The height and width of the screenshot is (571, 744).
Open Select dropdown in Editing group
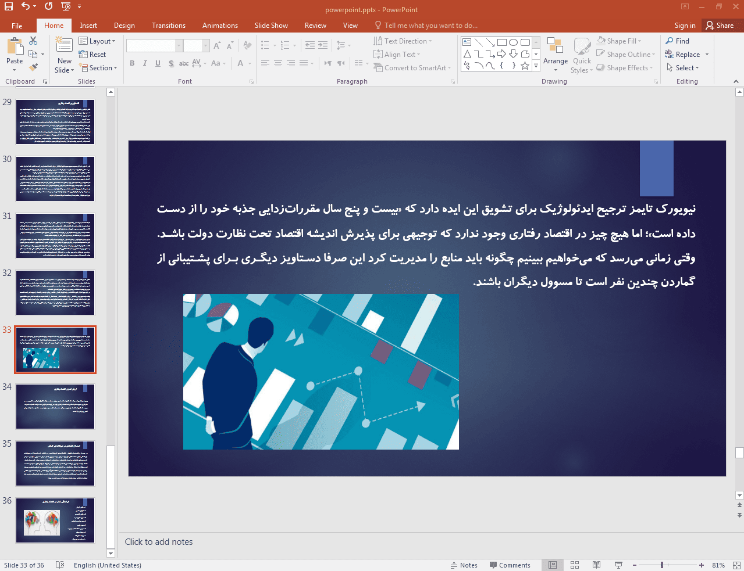(x=682, y=68)
